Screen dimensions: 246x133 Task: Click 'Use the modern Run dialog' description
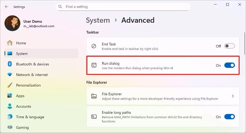click(138, 68)
